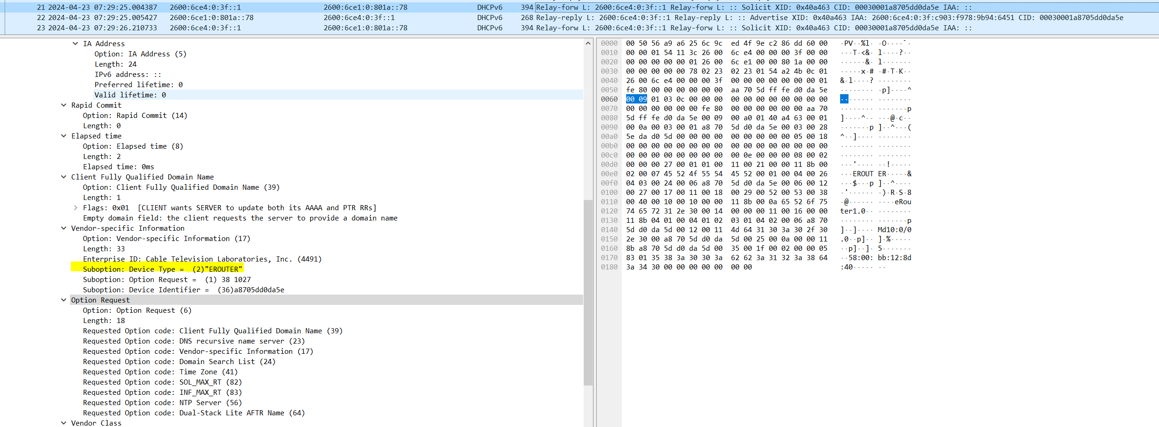
Task: Collapse the Option Request section
Action: click(63, 300)
